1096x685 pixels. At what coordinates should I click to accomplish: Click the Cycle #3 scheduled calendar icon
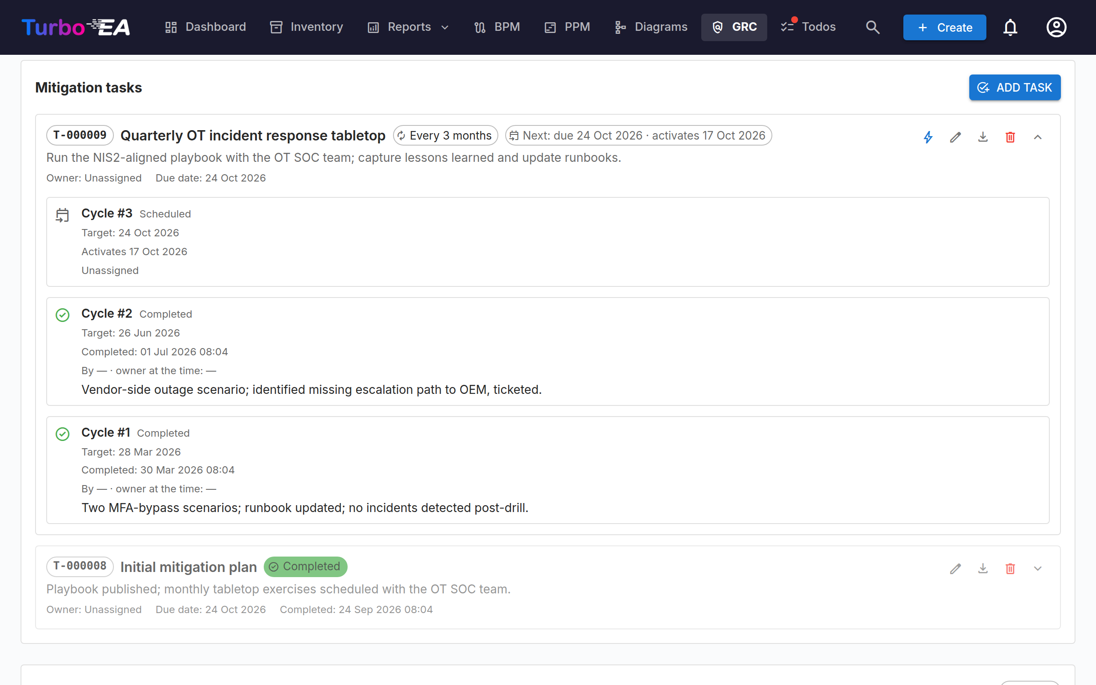[63, 215]
